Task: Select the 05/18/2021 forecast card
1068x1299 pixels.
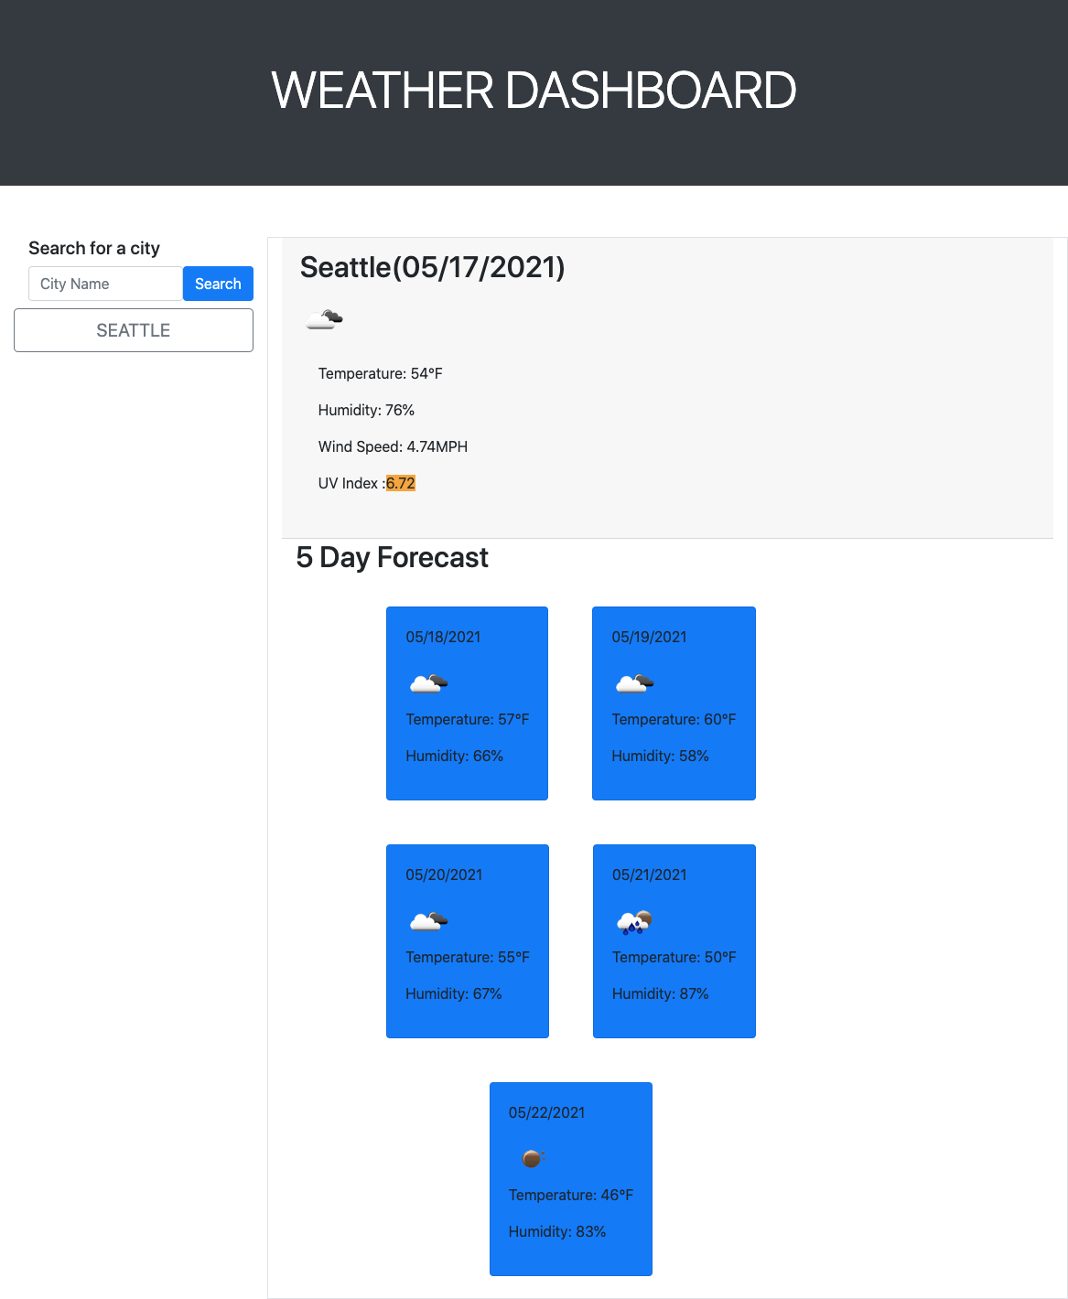Action: [x=467, y=703]
